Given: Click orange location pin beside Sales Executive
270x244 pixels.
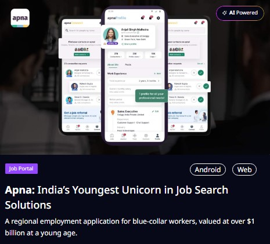Looking at the screenshot, I should click(x=113, y=112).
